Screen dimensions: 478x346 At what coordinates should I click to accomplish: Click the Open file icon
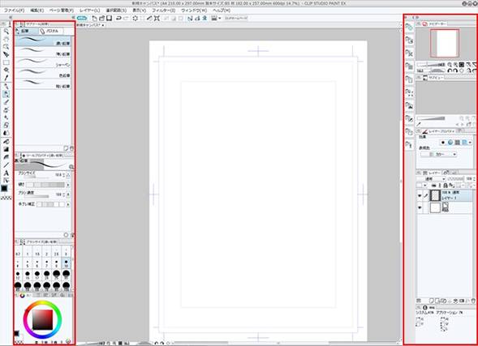tap(101, 19)
